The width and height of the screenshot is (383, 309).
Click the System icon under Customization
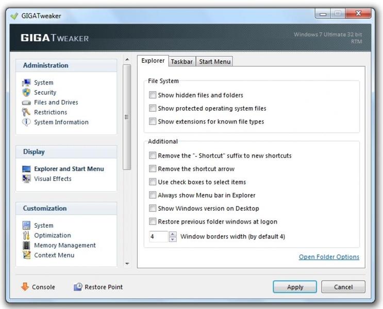click(x=26, y=225)
